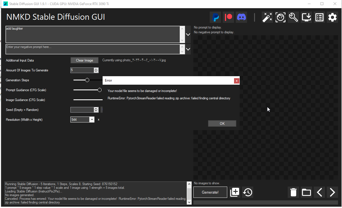Increase the seed value stepper
The height and width of the screenshot is (208, 342).
(x=96, y=109)
